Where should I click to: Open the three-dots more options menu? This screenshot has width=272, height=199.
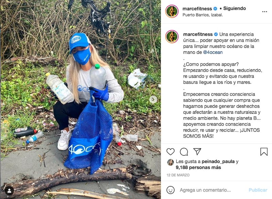pos(265,12)
